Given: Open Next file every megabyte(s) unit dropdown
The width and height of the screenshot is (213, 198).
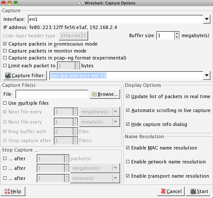Looking at the screenshot, I should pos(99,112).
